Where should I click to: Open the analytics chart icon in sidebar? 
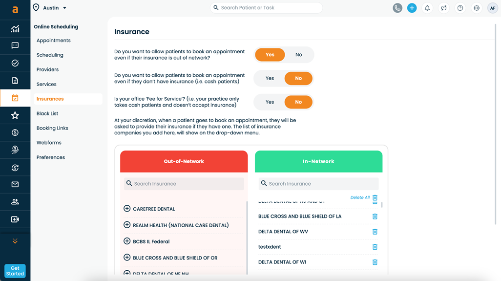(15, 29)
